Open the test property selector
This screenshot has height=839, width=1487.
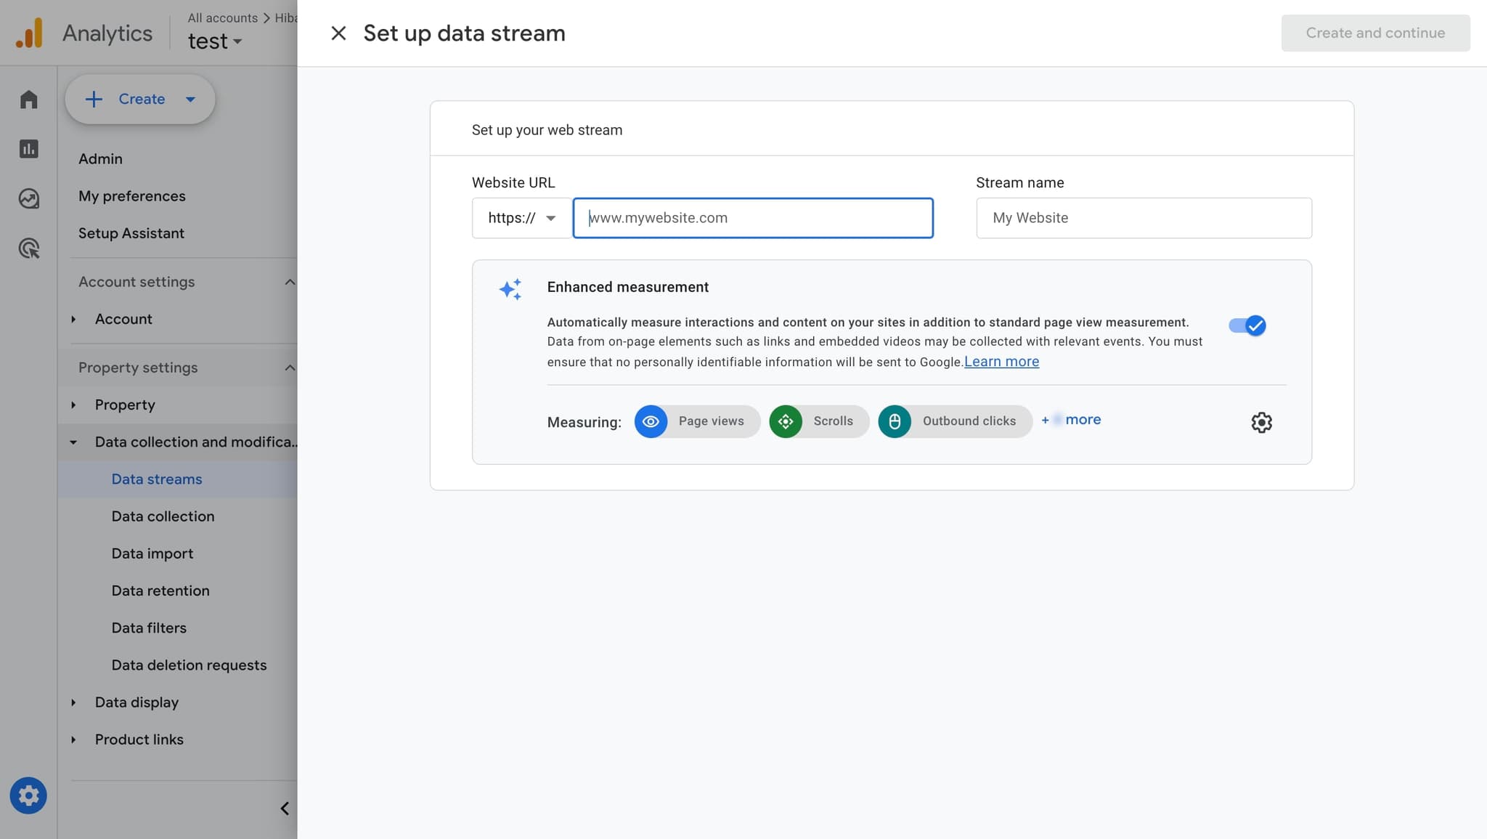click(x=216, y=41)
